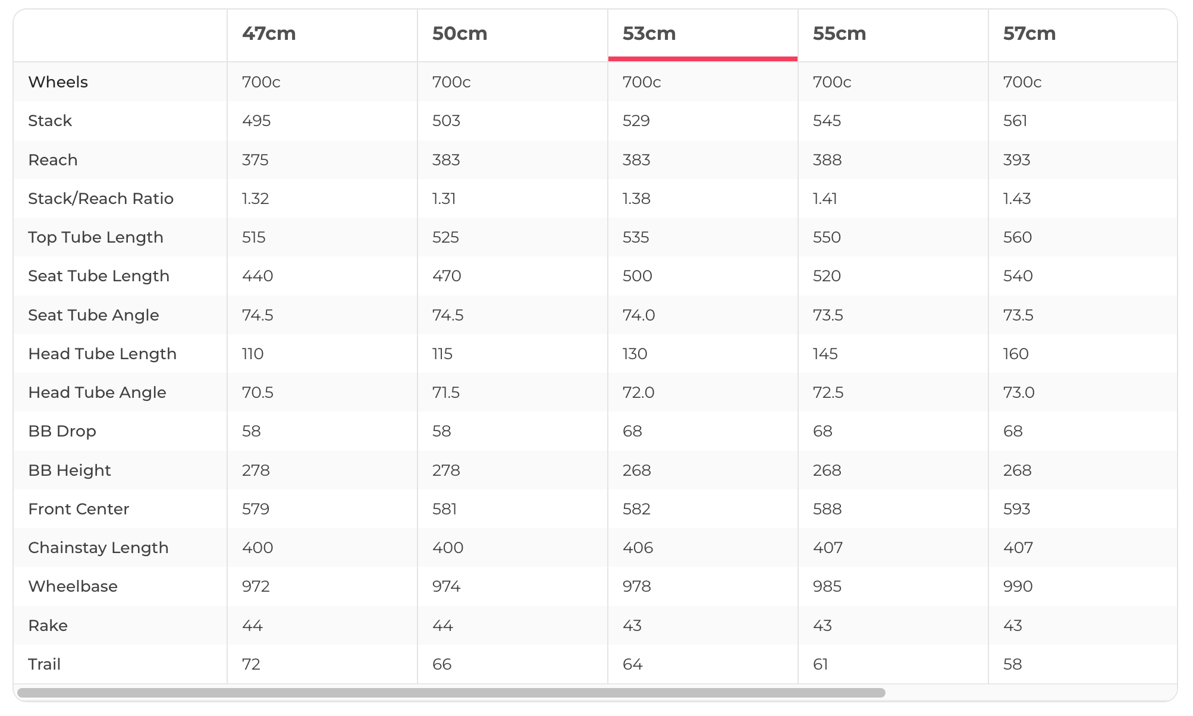Select the 47cm size column header
This screenshot has height=716, width=1193.
point(269,34)
